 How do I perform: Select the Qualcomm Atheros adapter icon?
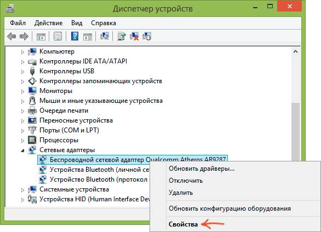pos(43,160)
